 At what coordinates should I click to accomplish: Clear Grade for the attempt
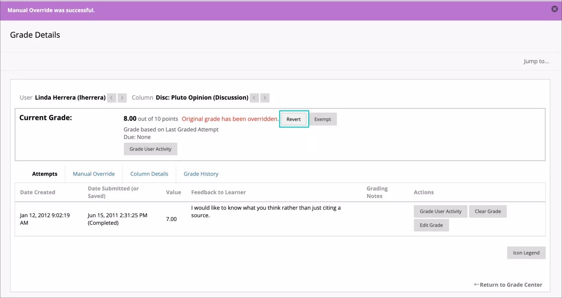click(x=487, y=212)
